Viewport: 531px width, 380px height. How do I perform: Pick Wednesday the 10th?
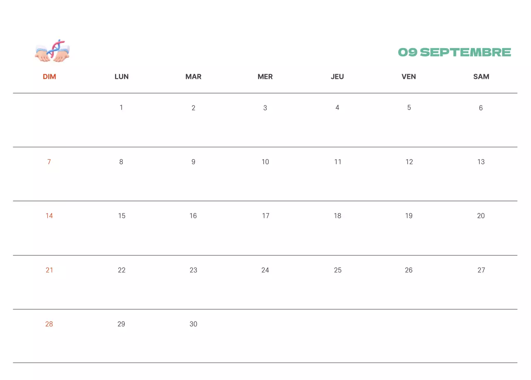265,162
